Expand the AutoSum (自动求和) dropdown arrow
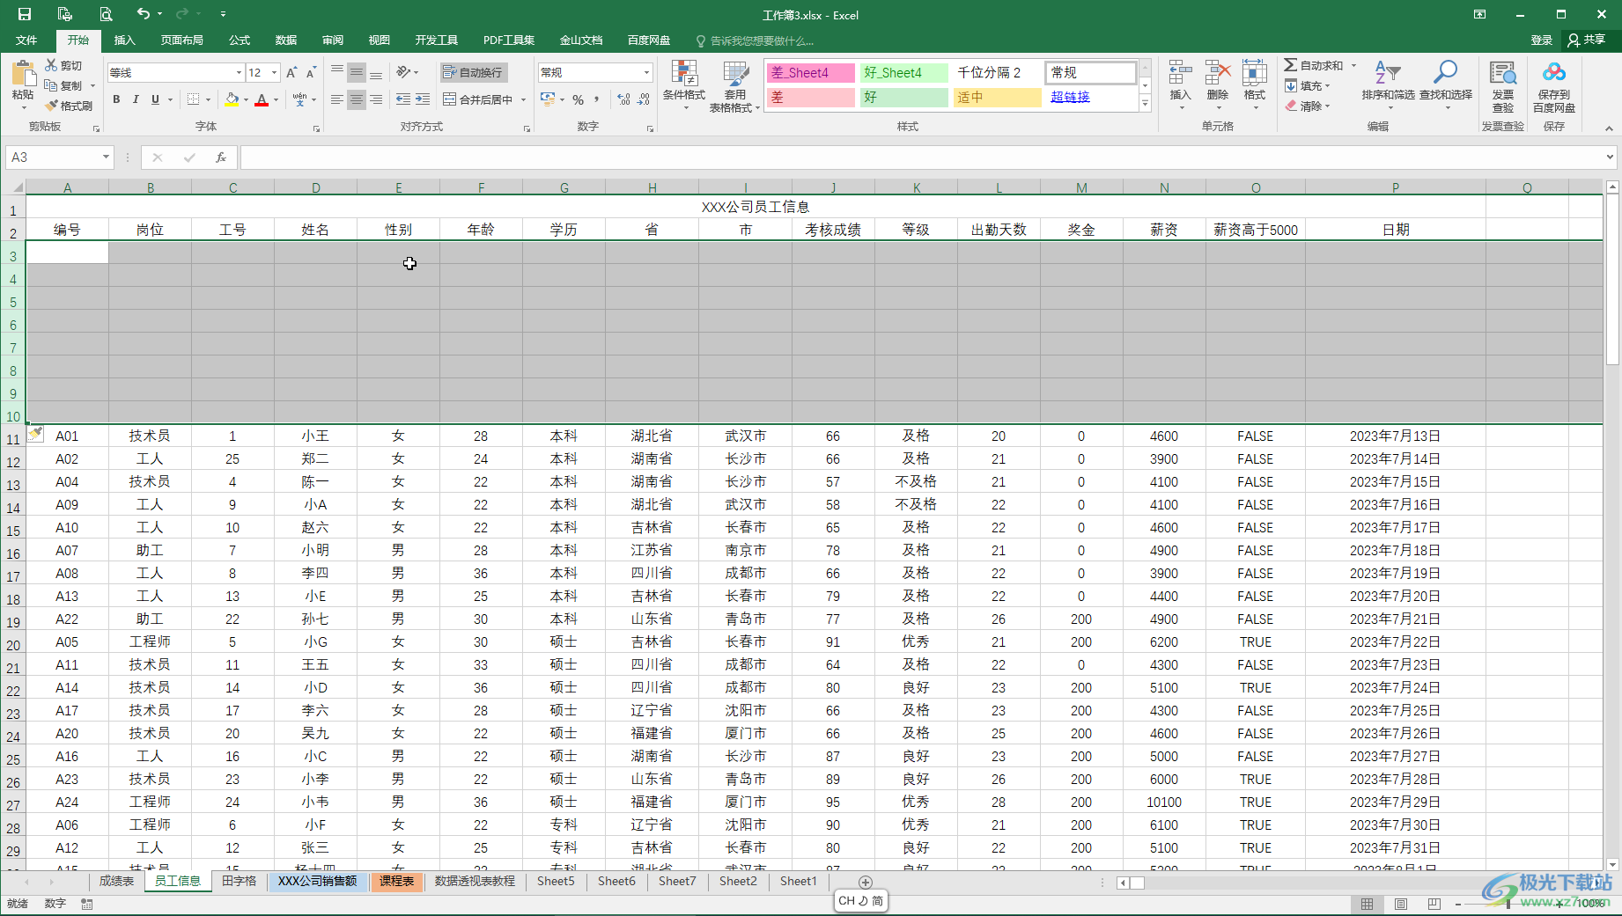This screenshot has height=916, width=1622. pyautogui.click(x=1353, y=65)
